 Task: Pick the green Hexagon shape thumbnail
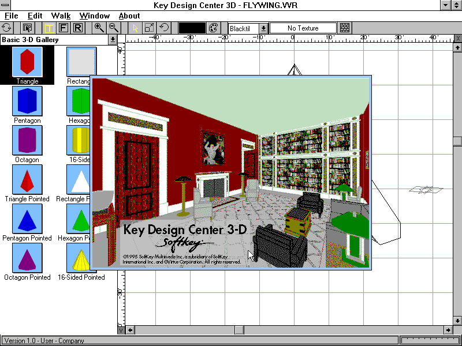(79, 101)
